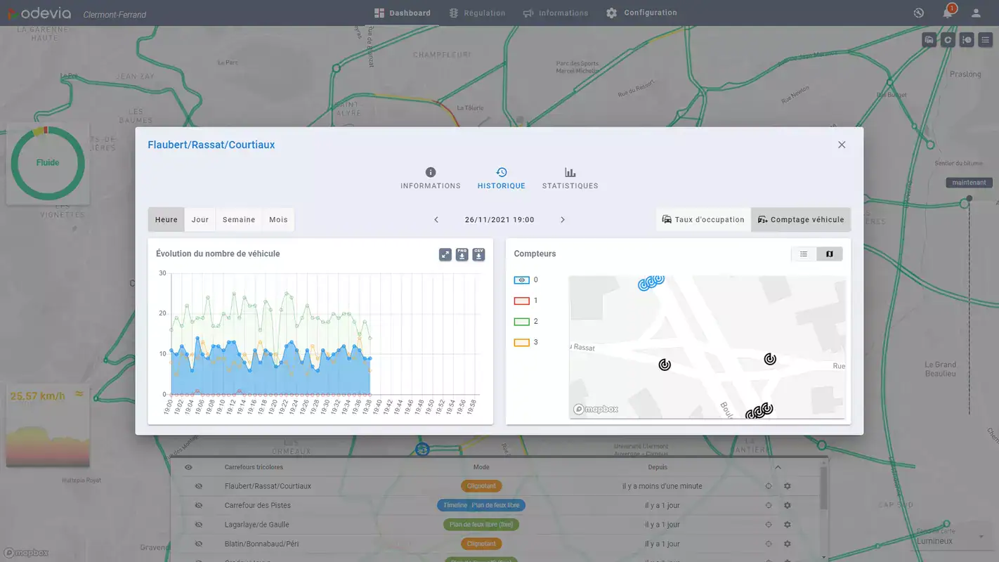Screen dimensions: 999x562
Task: Switch to the Informations tab
Action: point(431,178)
